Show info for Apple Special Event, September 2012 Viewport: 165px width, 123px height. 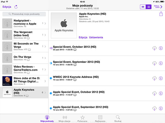[161, 108]
